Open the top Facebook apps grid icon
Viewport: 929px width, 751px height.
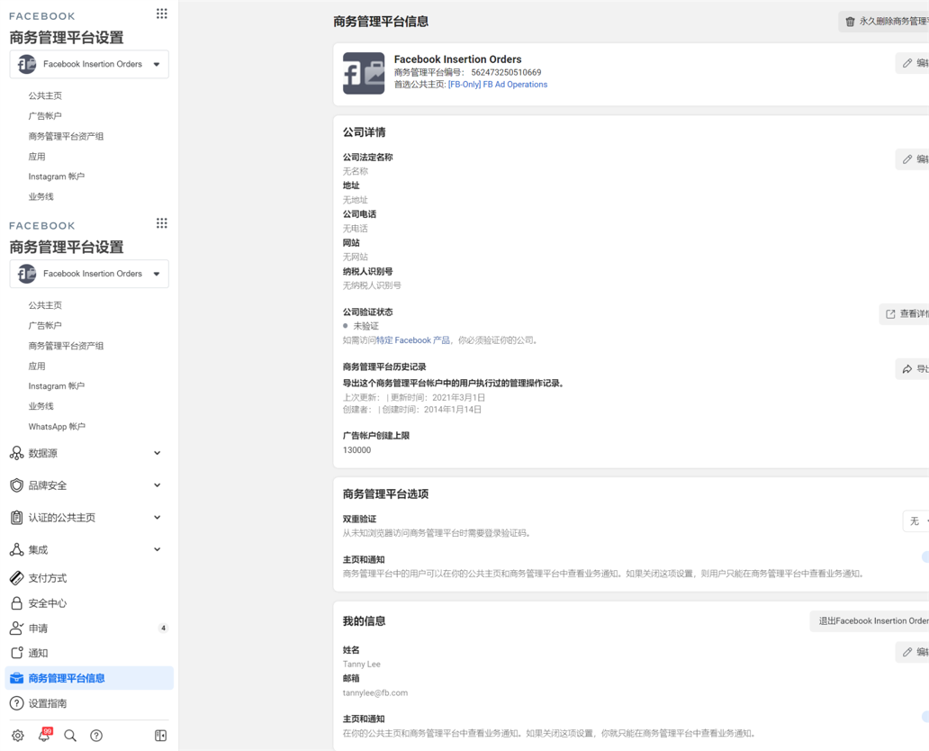162,14
